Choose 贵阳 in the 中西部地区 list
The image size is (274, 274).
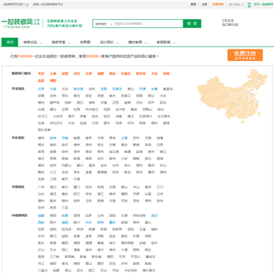click(53, 215)
